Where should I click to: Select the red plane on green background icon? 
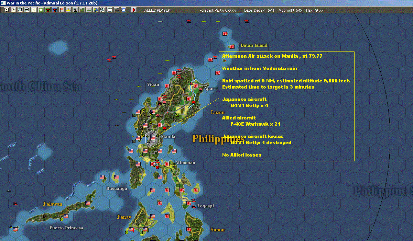tap(48, 10)
